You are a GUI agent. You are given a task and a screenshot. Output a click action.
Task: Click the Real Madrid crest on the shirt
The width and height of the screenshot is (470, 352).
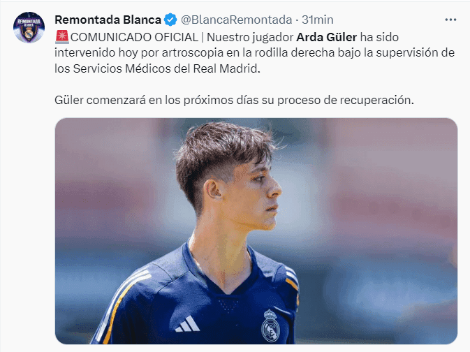[x=270, y=325]
